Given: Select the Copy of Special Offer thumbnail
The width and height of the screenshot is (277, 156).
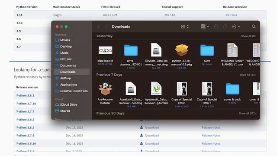Looking at the screenshot, I should click(182, 88).
